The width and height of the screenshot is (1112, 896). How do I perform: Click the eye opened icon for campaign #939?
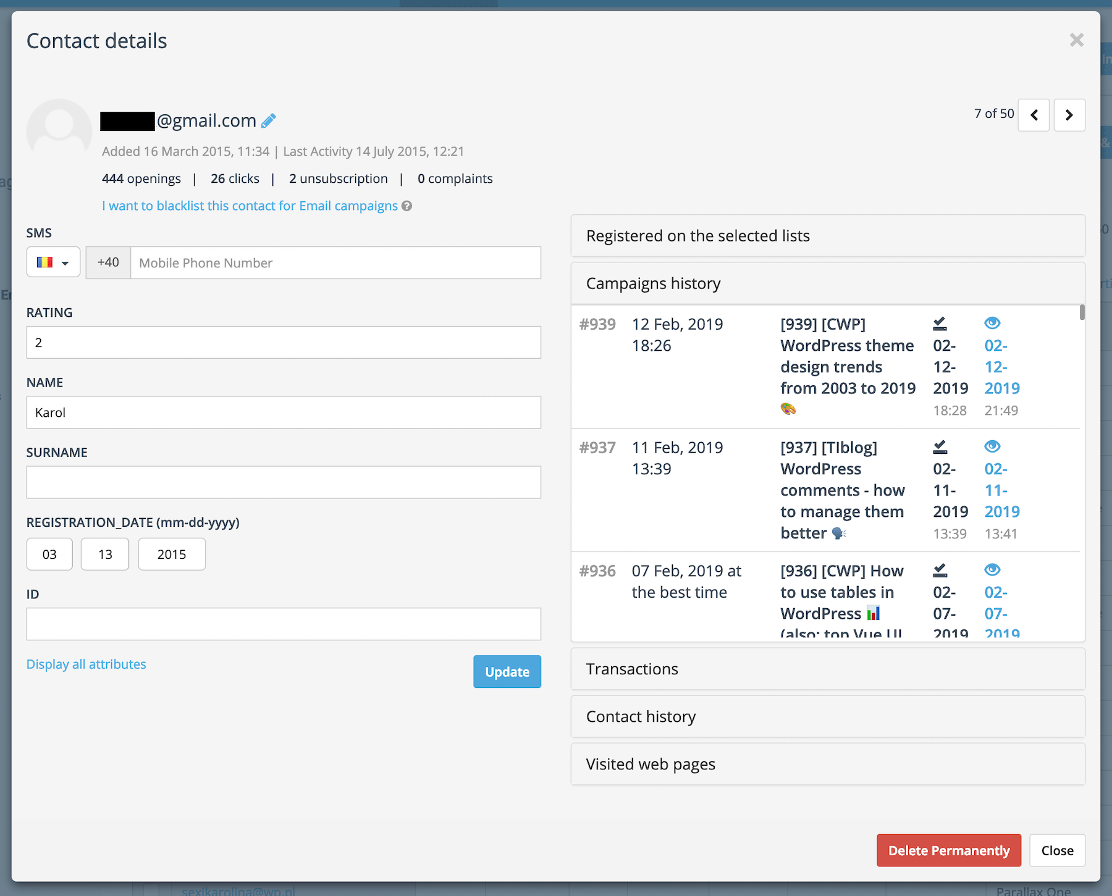[992, 323]
